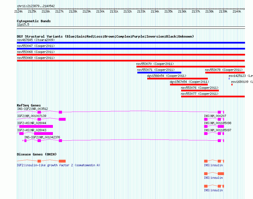The width and height of the screenshot is (253, 199).
Task: Click the nsv553078 (Cooper2011) red bar
Action: 225,73
